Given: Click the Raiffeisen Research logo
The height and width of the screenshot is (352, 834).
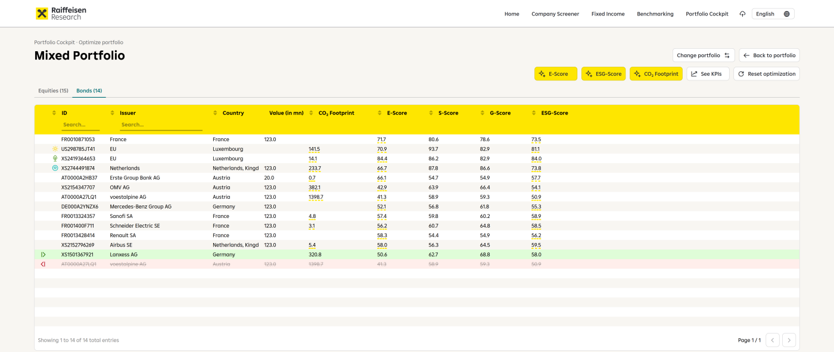Looking at the screenshot, I should [58, 14].
